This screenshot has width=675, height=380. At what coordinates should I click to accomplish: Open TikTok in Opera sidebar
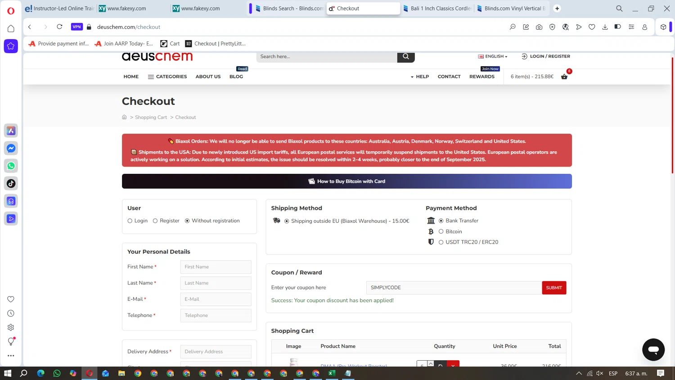pyautogui.click(x=11, y=183)
